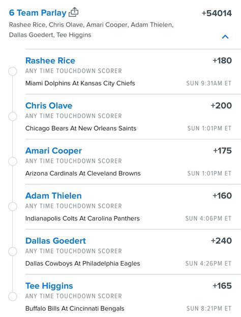Screen dimensions: 241x317
Task: Select the circle marker next to Adam Thielen
Action: pos(13,207)
